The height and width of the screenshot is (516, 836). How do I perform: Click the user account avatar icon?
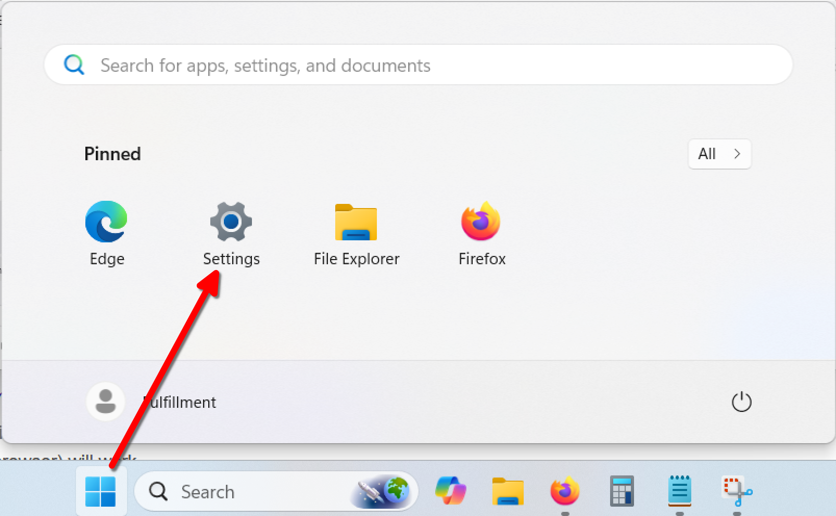(x=106, y=402)
